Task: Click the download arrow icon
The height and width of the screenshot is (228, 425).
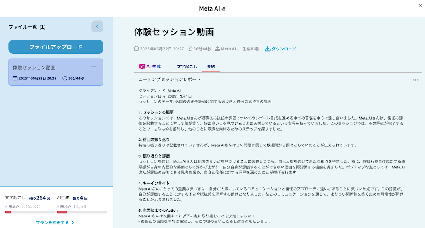Action: point(267,48)
